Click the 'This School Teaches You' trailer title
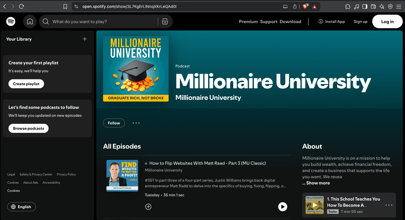This screenshot has height=220, width=405. (354, 202)
